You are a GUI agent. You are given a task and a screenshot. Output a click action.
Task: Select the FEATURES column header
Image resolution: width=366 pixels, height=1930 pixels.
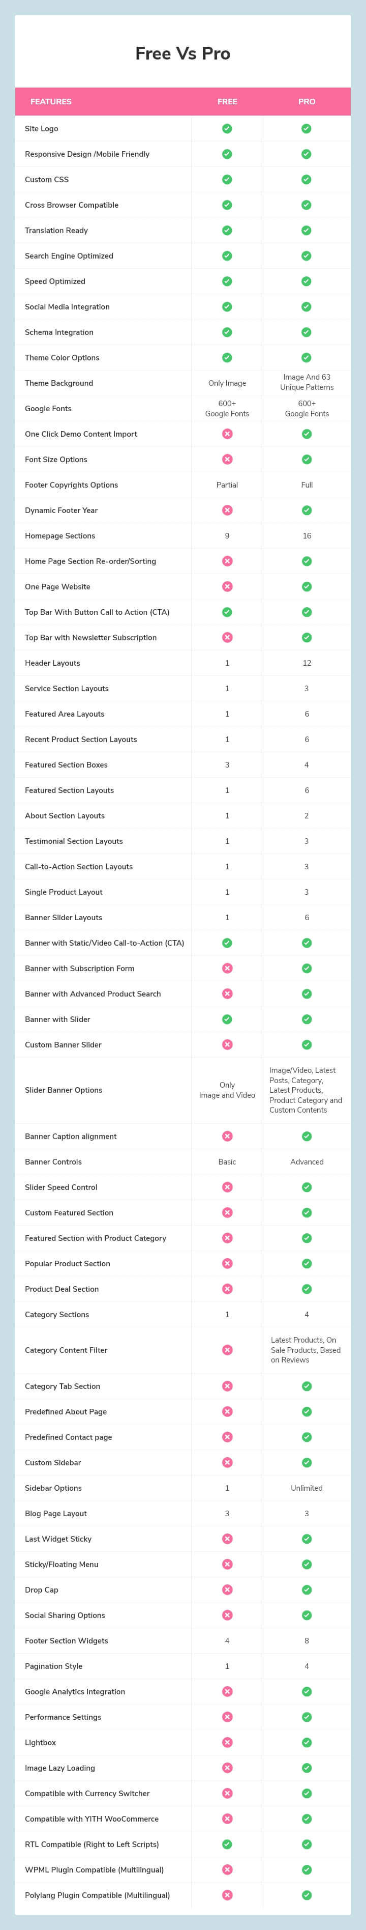51,102
